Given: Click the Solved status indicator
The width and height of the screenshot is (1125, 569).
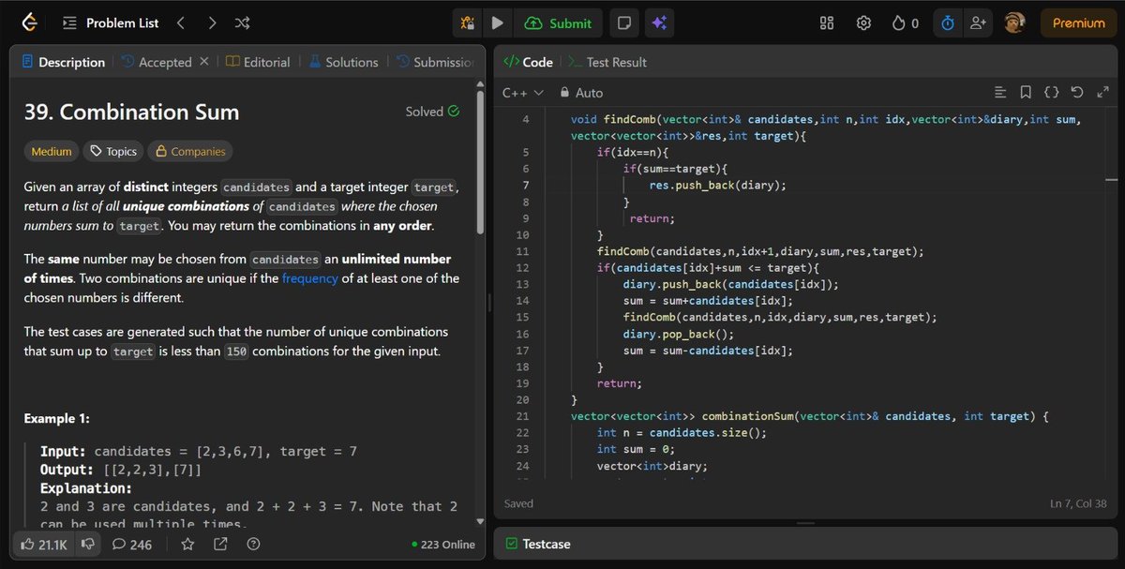Looking at the screenshot, I should 432,112.
